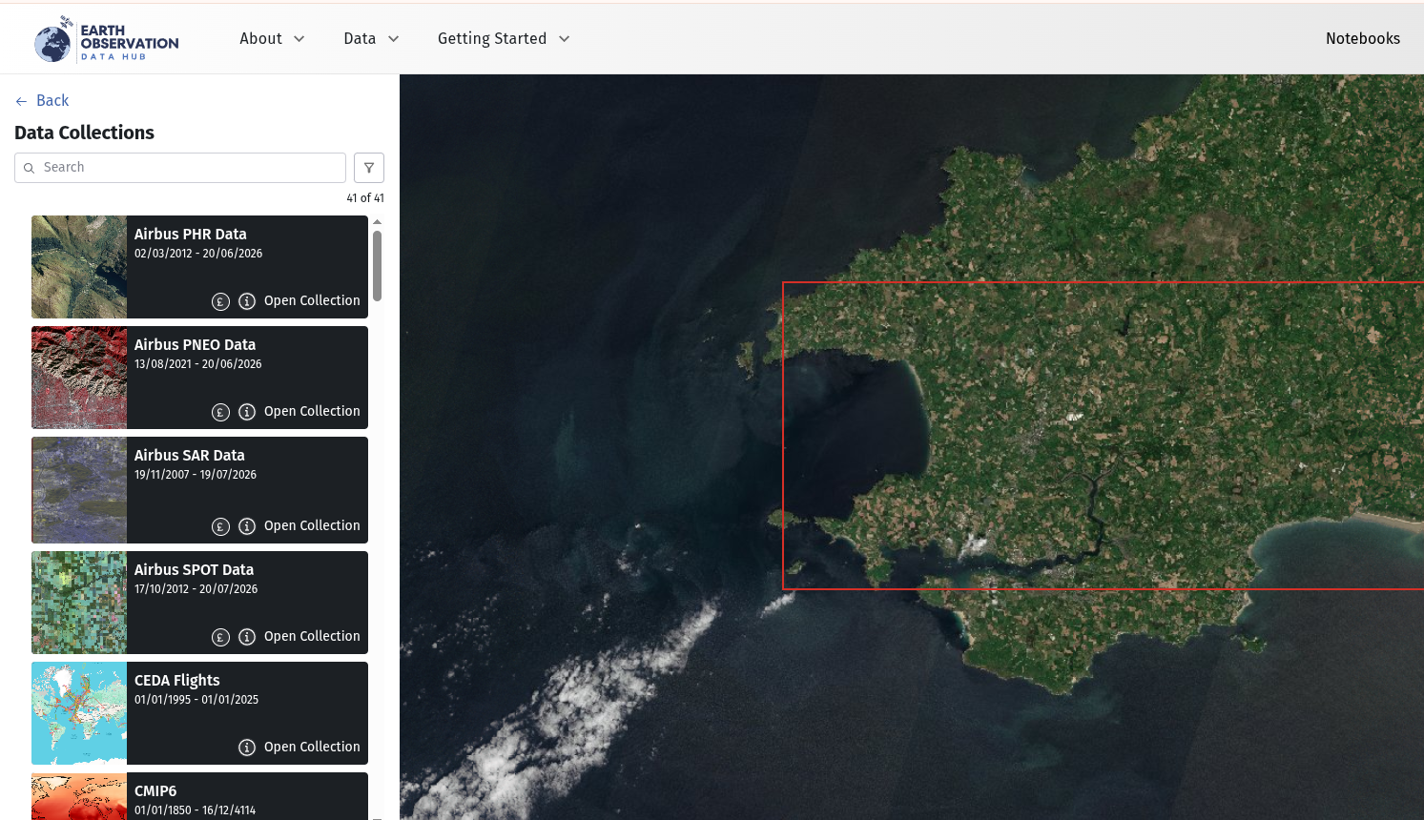Click the Airbus SAR Data title

tap(190, 456)
